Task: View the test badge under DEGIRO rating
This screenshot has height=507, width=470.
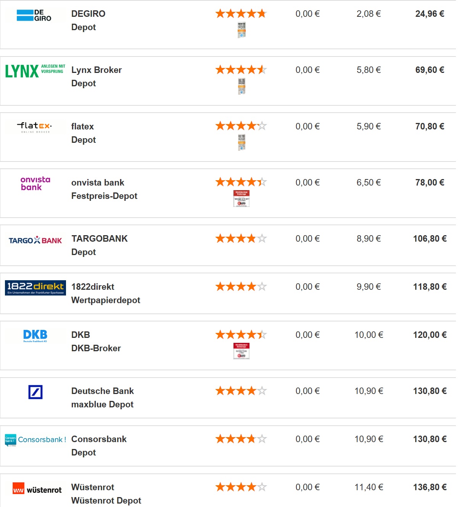Action: [241, 30]
